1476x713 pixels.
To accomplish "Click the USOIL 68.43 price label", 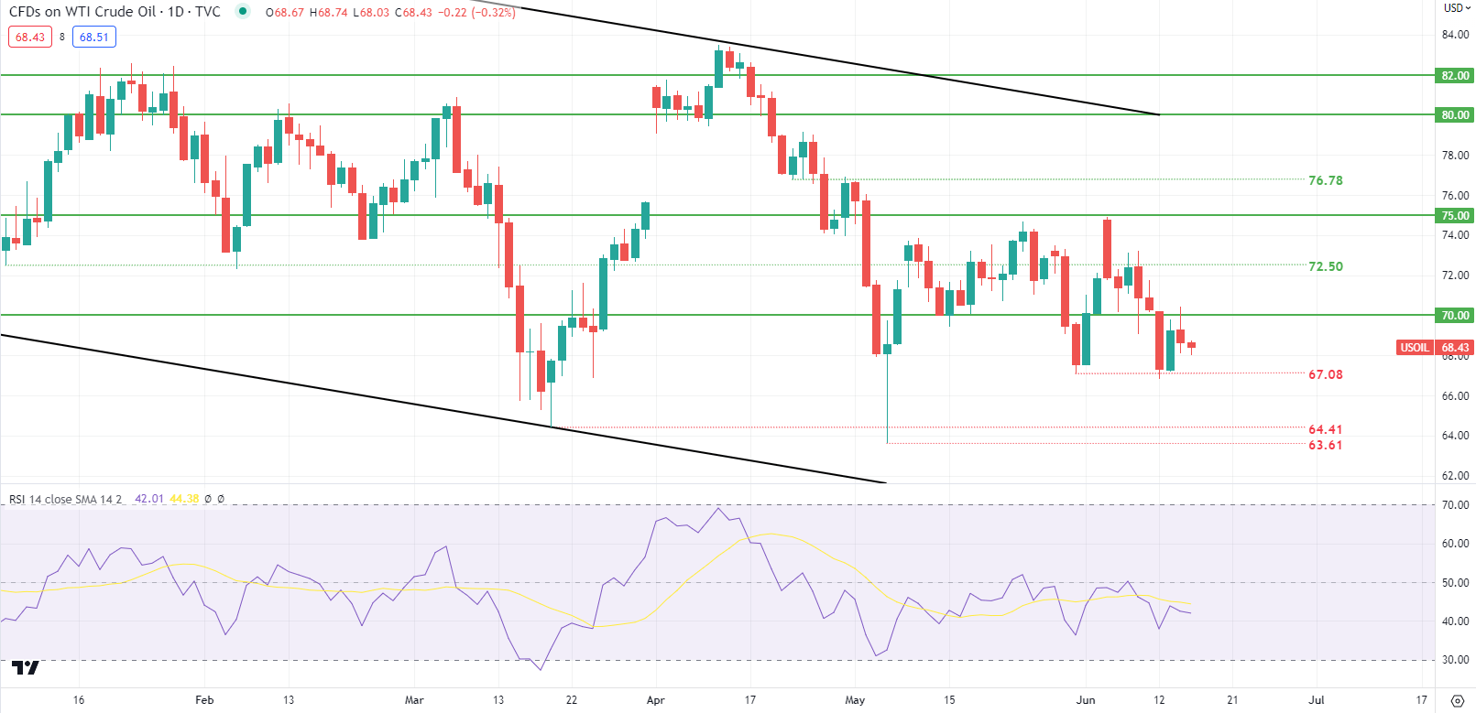I will [x=1435, y=347].
